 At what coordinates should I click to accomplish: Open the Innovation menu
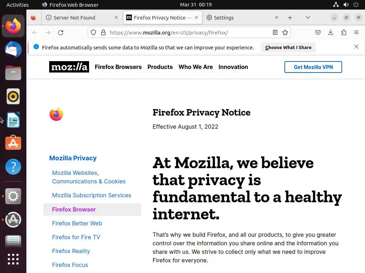point(233,67)
